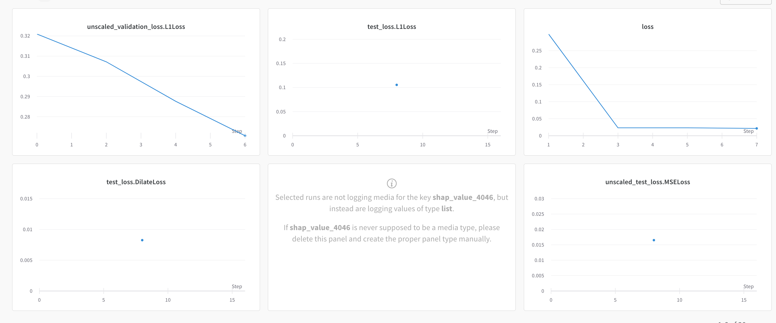Click the unscaled_test_loss.MSELoss chart title
The height and width of the screenshot is (323, 776).
[x=647, y=182]
